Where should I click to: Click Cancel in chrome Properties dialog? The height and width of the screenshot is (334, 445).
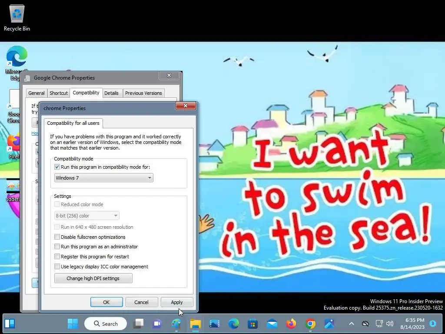tap(141, 302)
